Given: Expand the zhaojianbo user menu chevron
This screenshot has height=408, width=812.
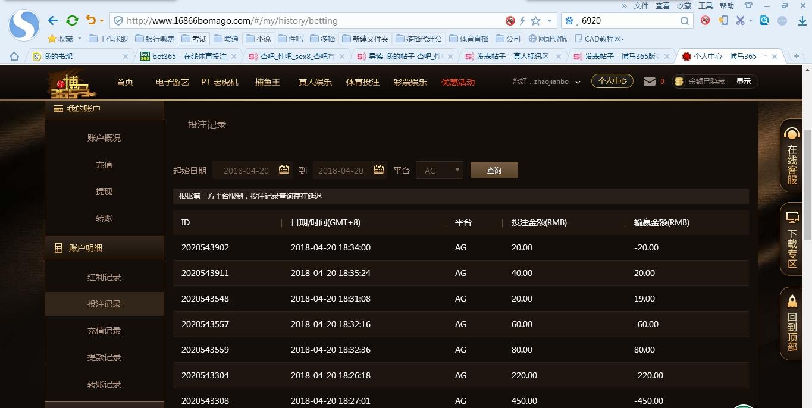Looking at the screenshot, I should (578, 82).
